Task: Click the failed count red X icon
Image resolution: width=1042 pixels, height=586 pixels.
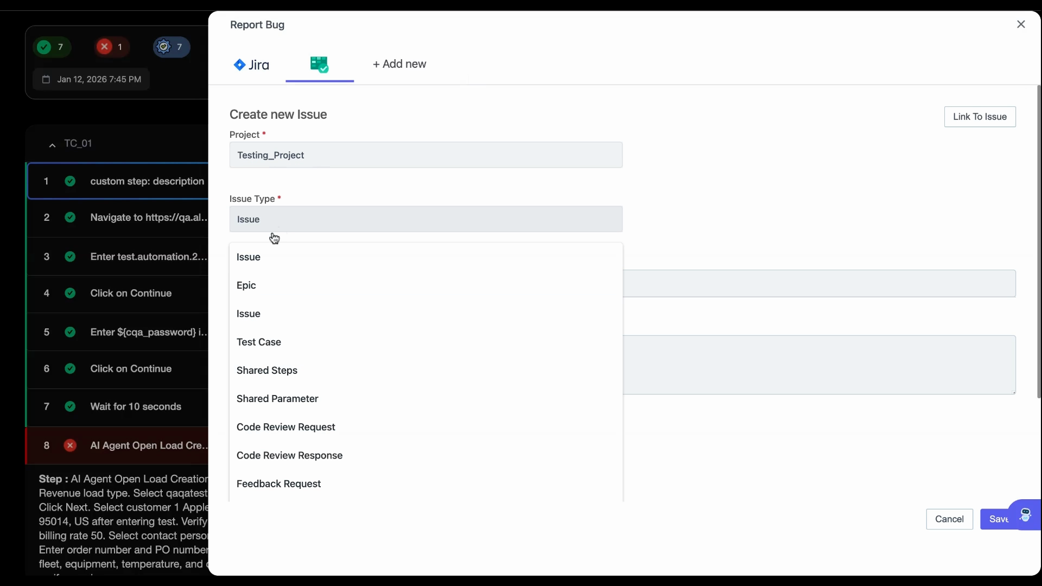Action: pyautogui.click(x=104, y=47)
